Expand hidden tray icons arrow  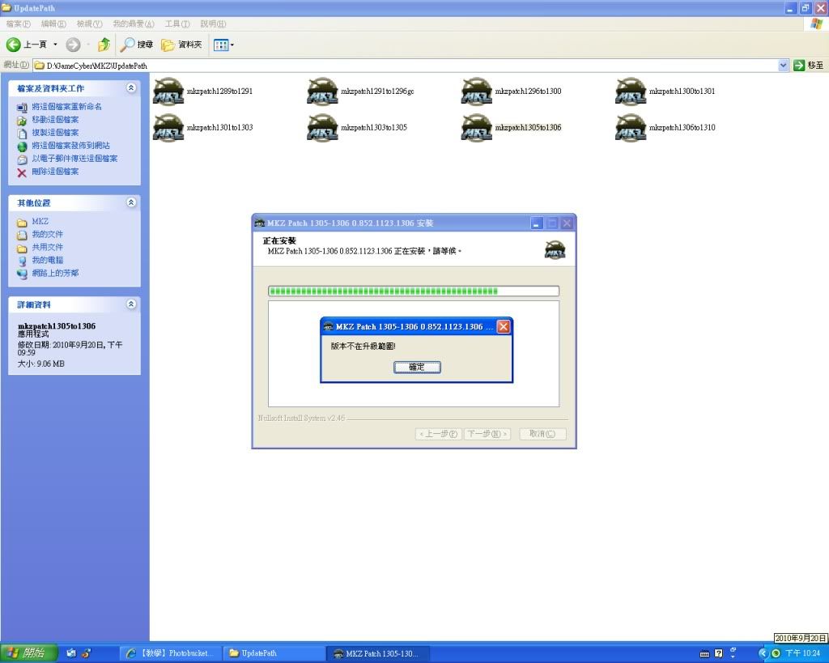[x=763, y=653]
